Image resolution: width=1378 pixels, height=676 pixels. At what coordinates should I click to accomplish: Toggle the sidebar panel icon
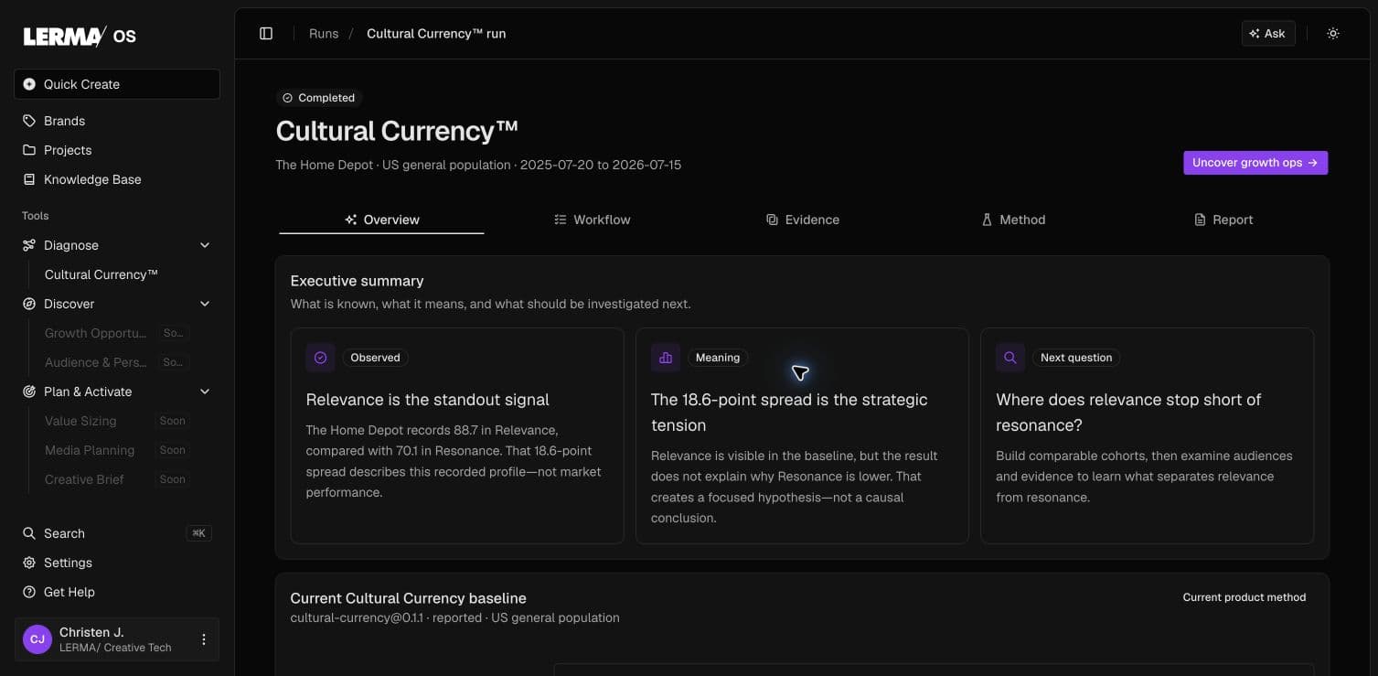pos(266,34)
